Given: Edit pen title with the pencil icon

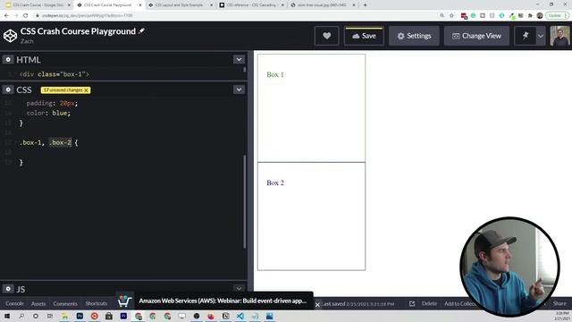Looking at the screenshot, I should tap(141, 31).
